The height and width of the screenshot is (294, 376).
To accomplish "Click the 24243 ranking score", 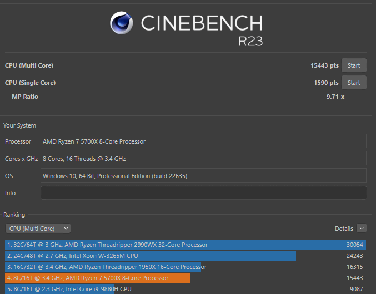I will 355,256.
